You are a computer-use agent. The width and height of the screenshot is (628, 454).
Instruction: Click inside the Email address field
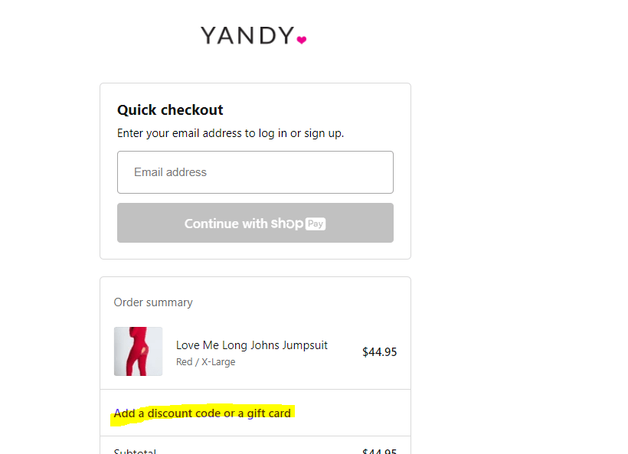point(255,171)
